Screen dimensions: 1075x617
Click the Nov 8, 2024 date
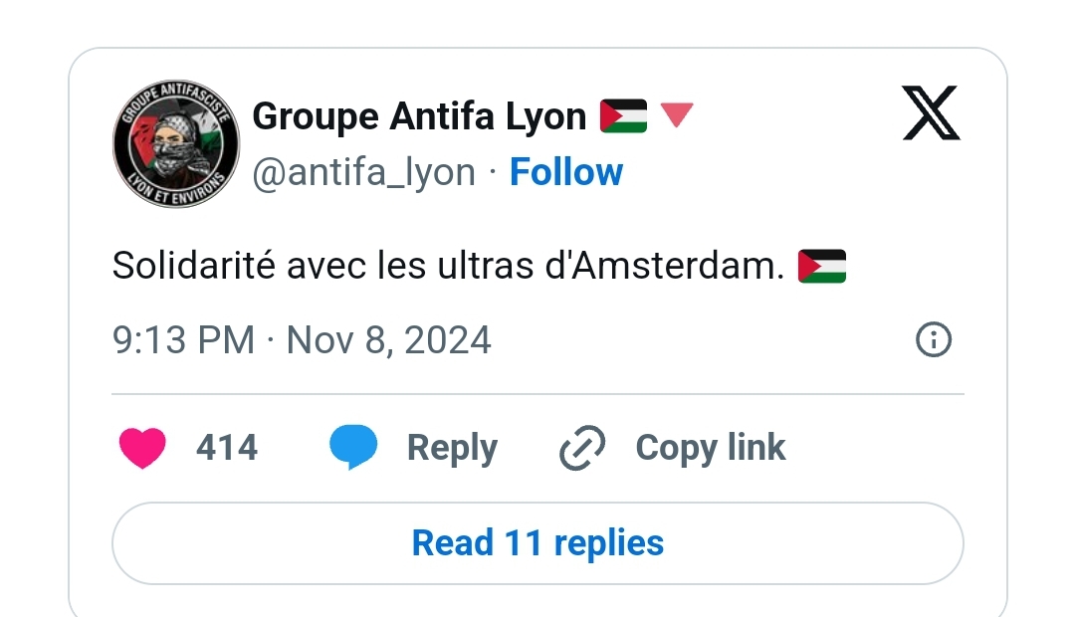(x=389, y=340)
